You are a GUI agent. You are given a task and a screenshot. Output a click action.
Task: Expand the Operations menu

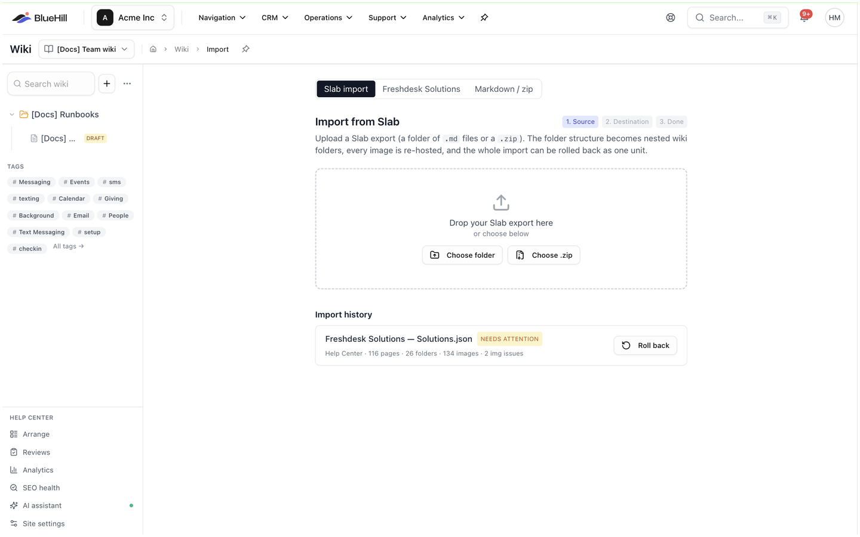pyautogui.click(x=328, y=18)
